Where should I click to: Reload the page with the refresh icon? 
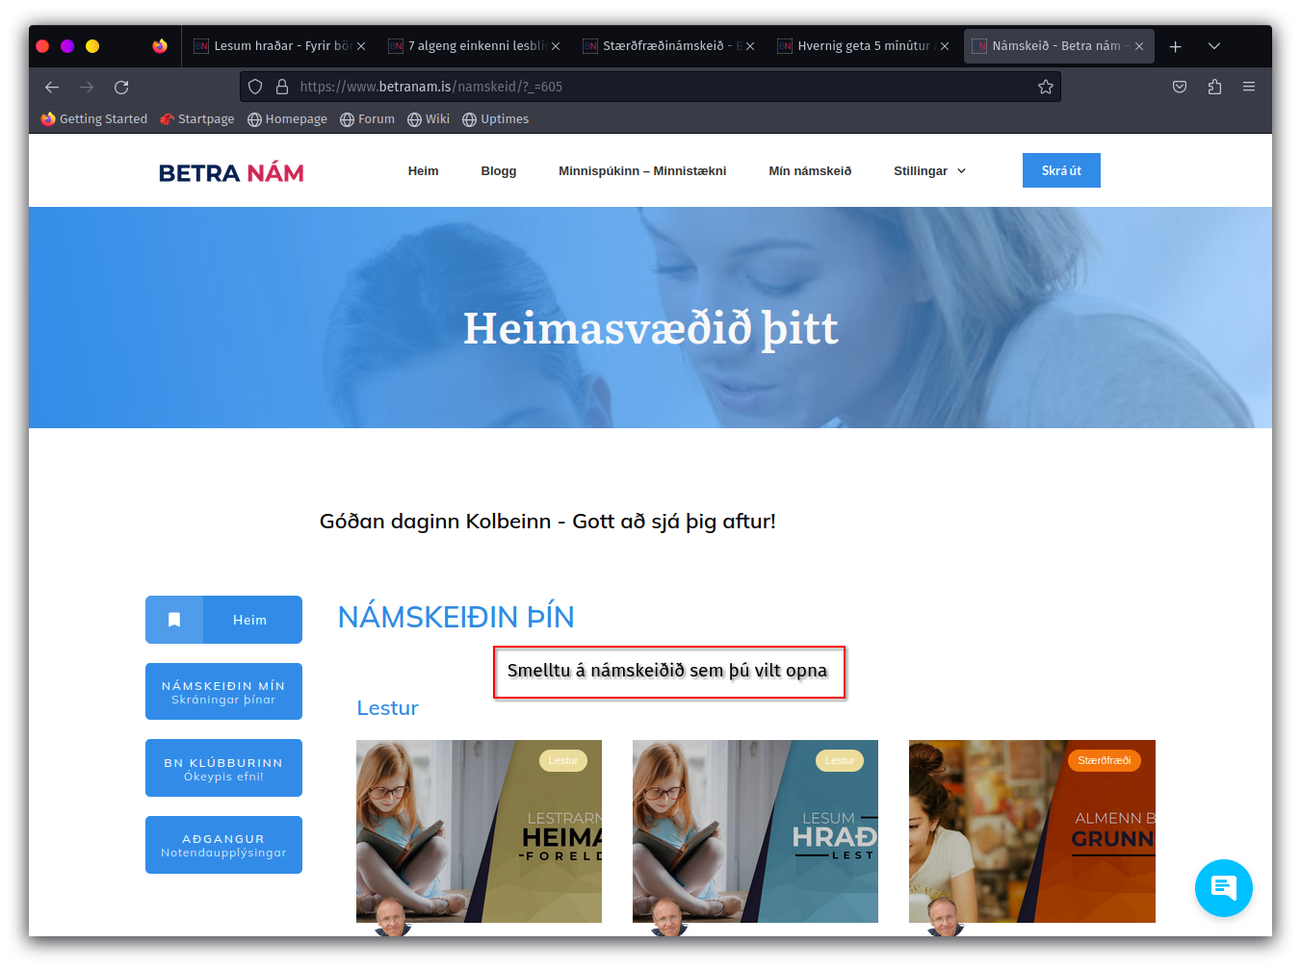(121, 87)
